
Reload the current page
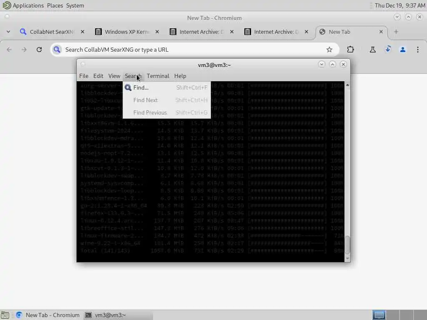click(x=39, y=50)
